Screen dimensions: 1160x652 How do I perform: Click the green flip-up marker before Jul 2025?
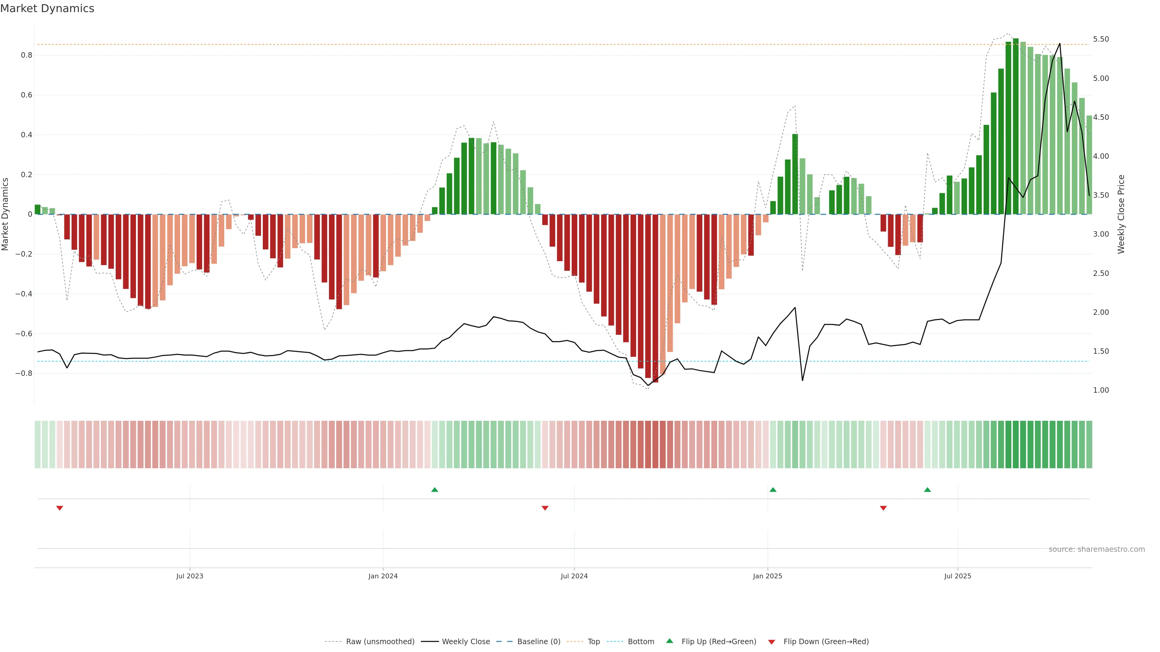927,490
